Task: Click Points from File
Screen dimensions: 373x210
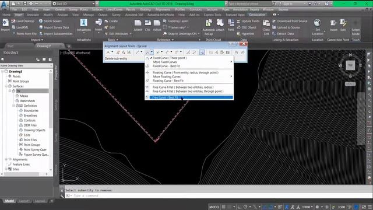Action: click(x=24, y=34)
